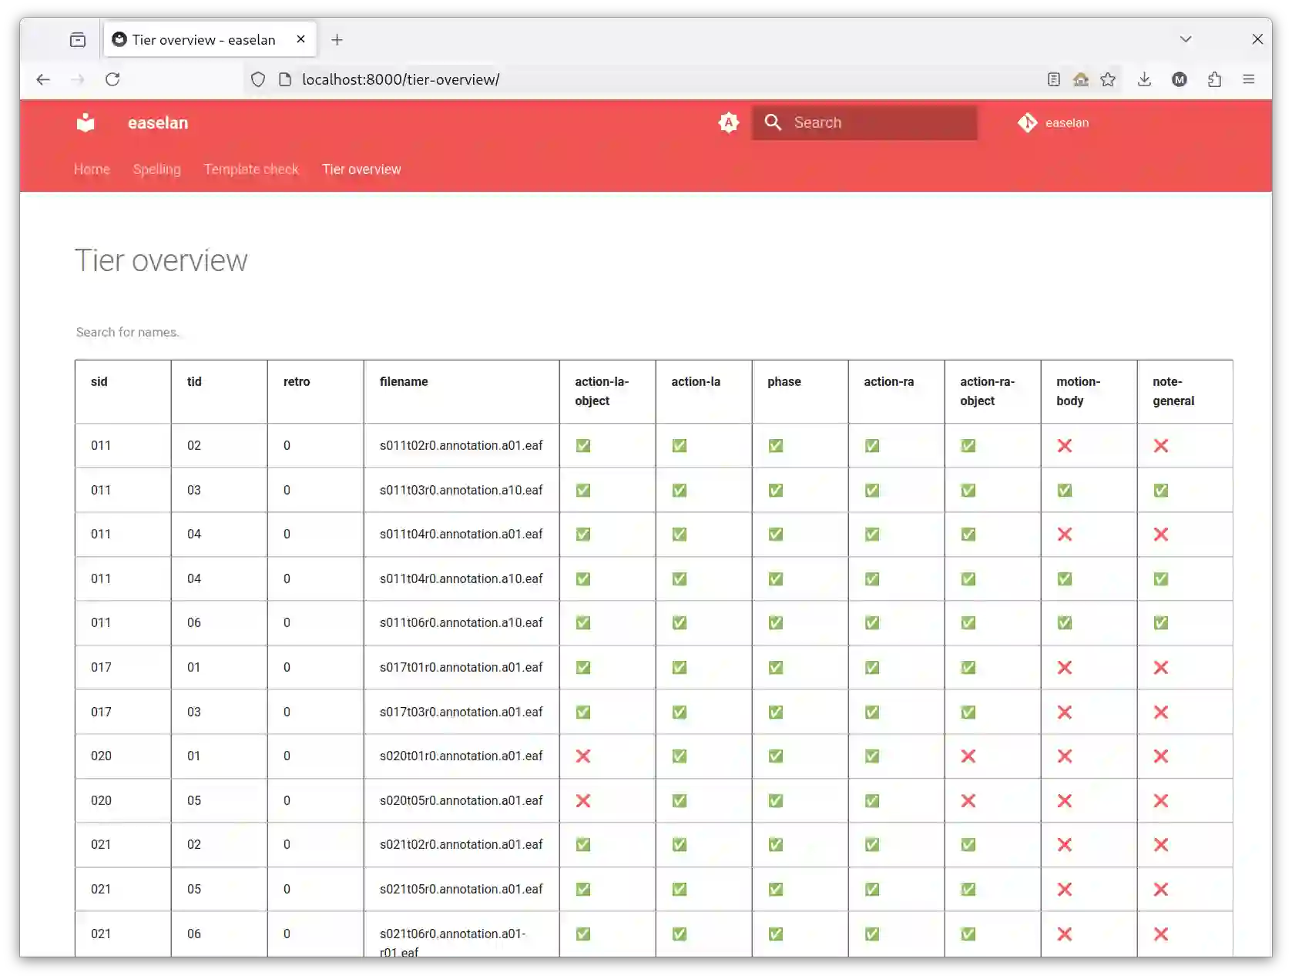Open a new browser tab
1292x979 pixels.
coord(337,39)
